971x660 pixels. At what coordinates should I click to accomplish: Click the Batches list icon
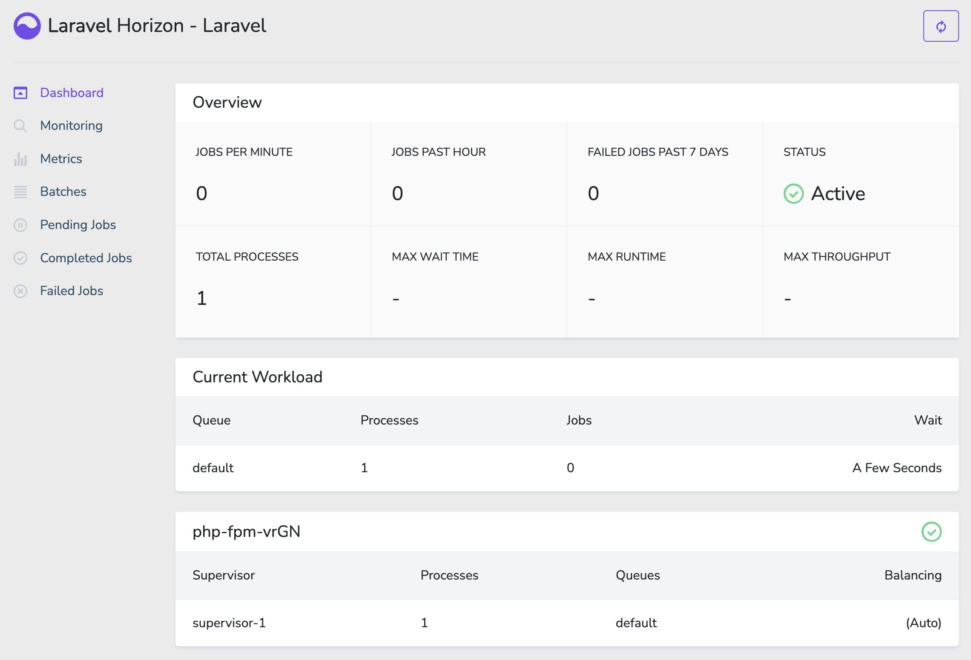coord(20,192)
